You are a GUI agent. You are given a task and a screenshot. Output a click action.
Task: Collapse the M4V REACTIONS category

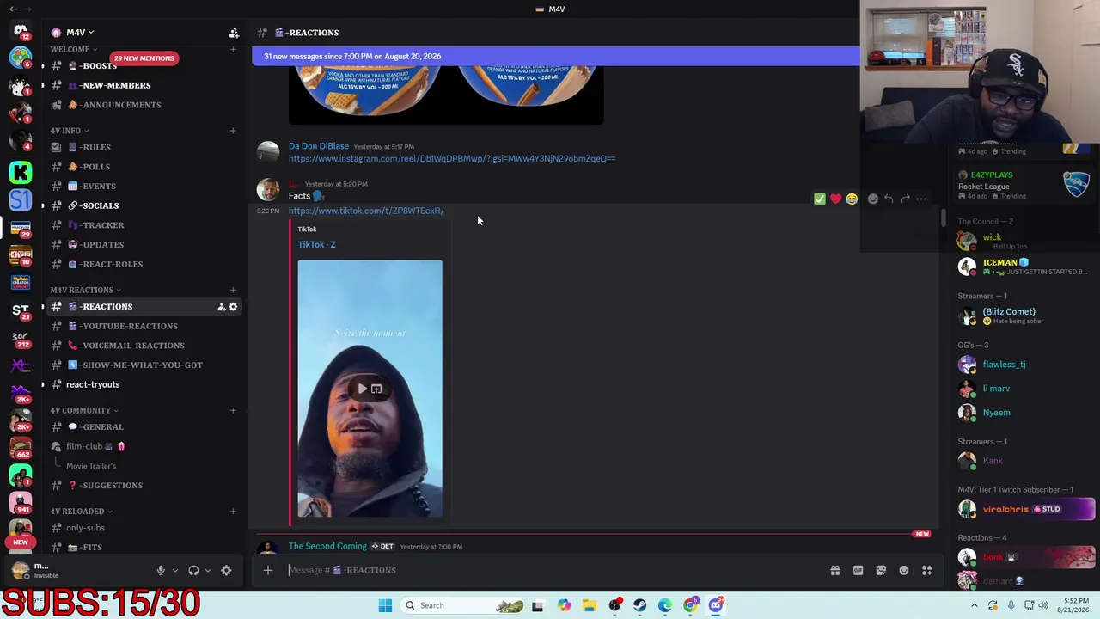[85, 290]
